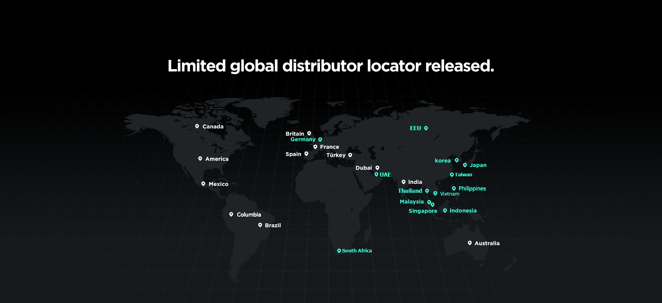Open the Germany distributor label
The image size is (662, 303).
(x=303, y=139)
